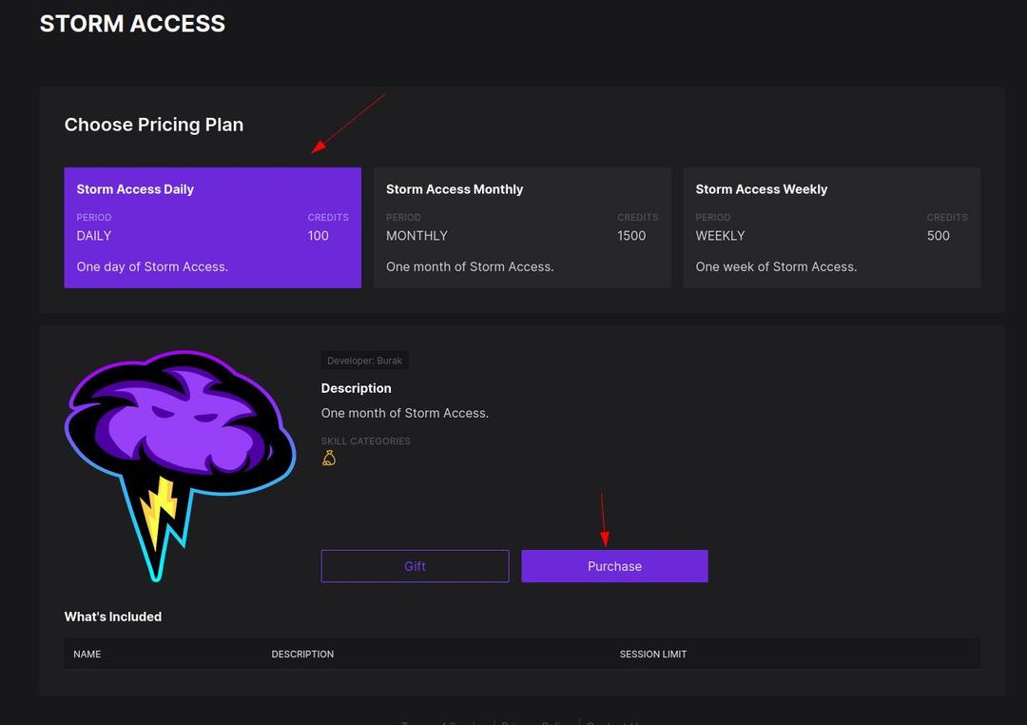
Task: Click the STORM ACCESS page title
Action: pyautogui.click(x=132, y=23)
